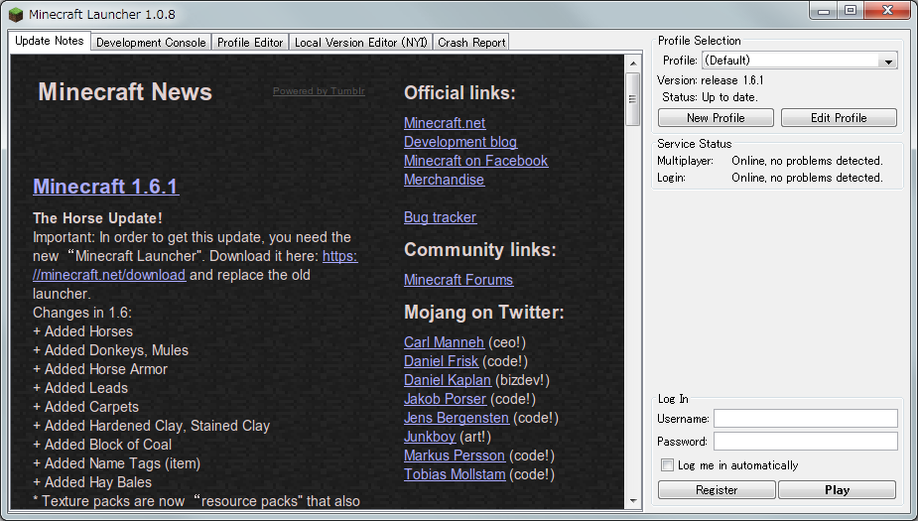Click '+ Added Block of Coal' line
Screen dimensions: 918x521
click(x=102, y=445)
